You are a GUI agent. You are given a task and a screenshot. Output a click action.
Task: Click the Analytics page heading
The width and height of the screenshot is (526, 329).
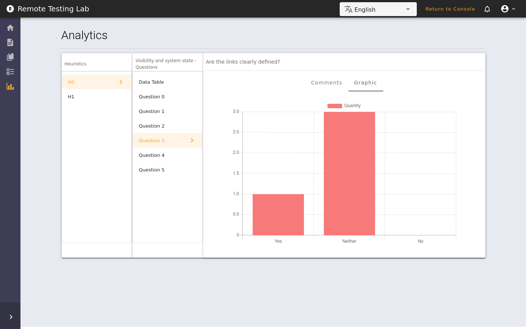(84, 35)
